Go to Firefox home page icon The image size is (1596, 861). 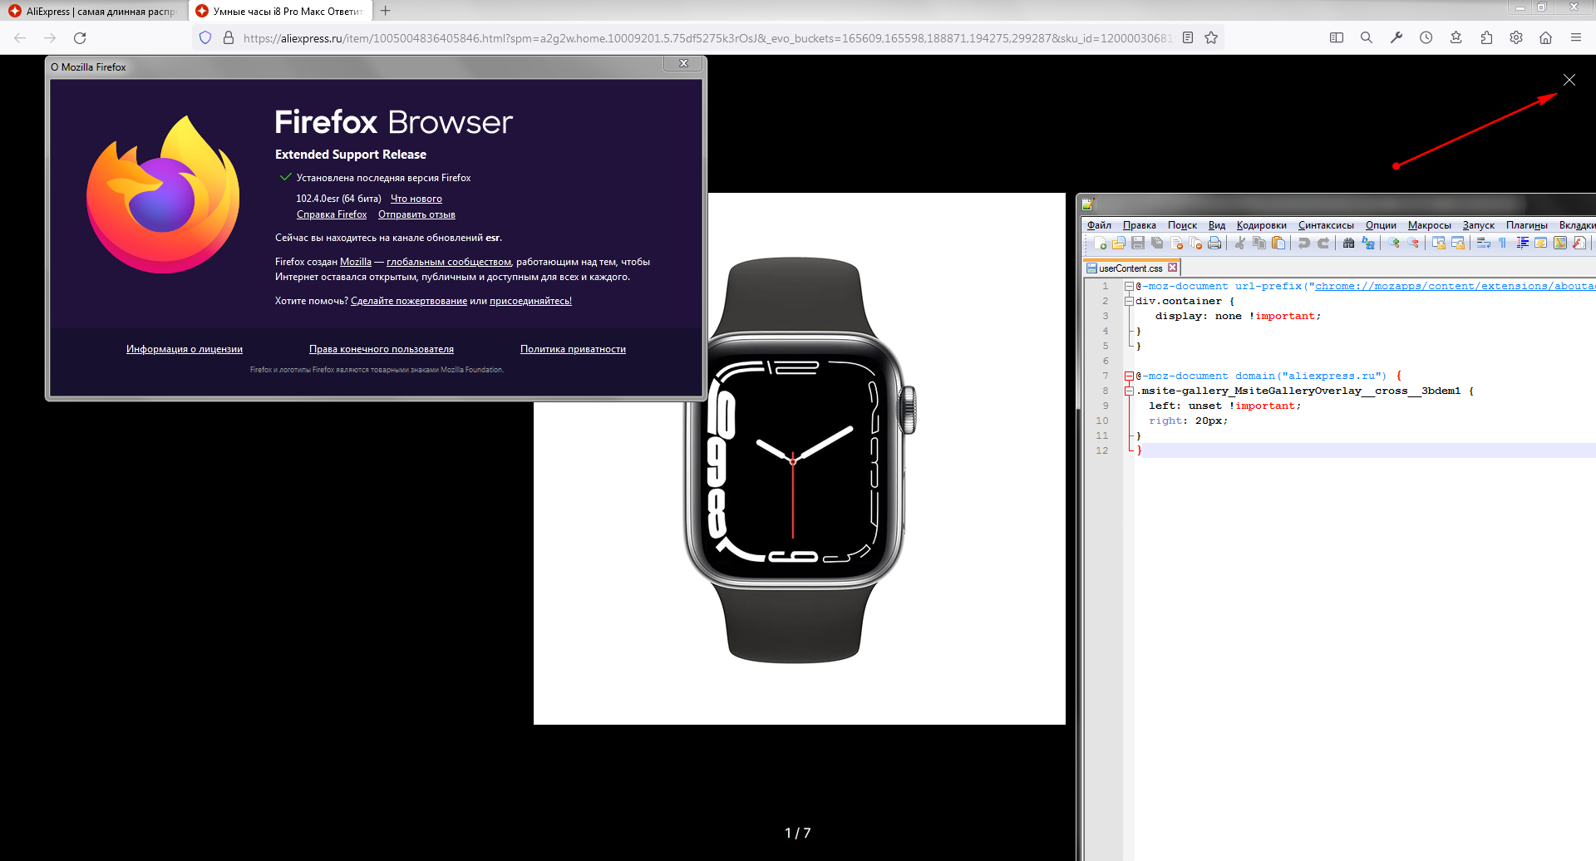1546,38
